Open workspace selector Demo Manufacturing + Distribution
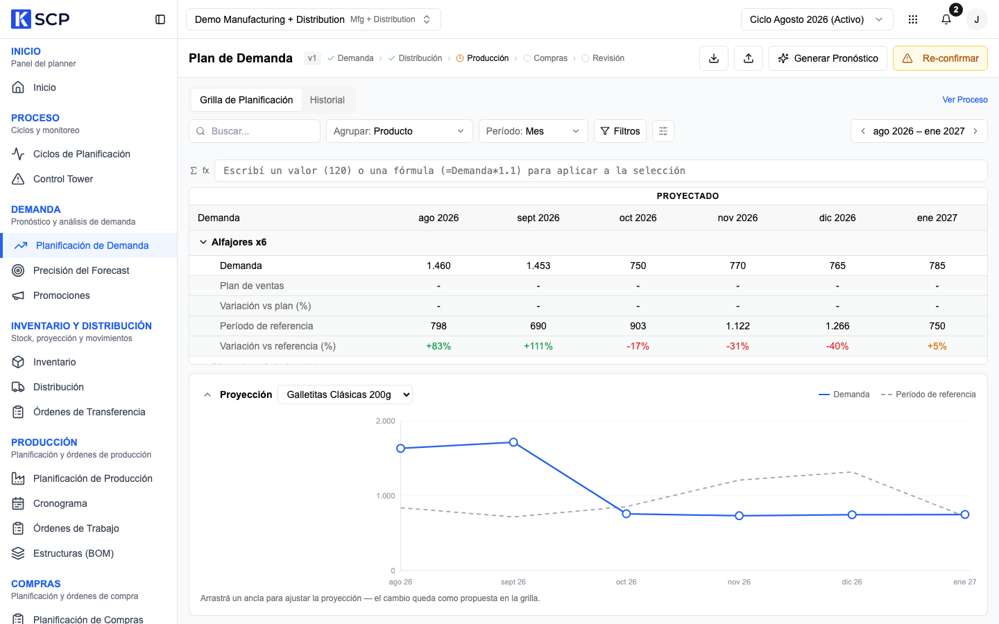Screen dimensions: 999x624 314,19
